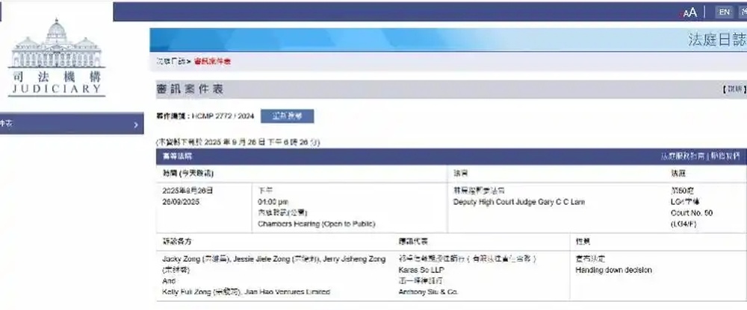747x310 pixels.
Task: Open the court services guide link
Action: 681,156
